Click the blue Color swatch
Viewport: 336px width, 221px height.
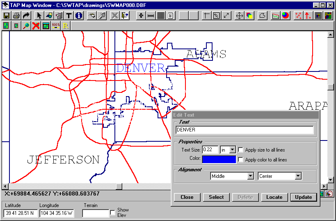click(219, 160)
